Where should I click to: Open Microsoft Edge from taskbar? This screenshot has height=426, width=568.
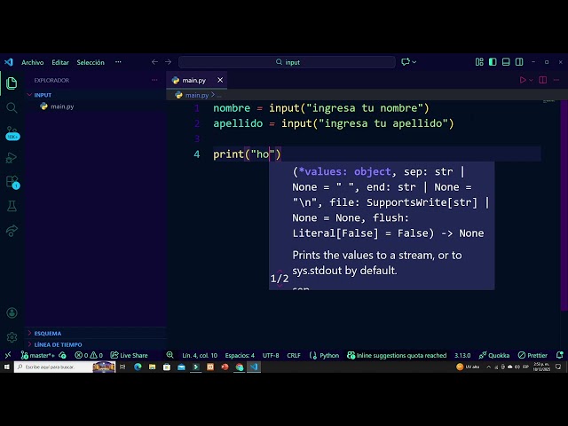click(x=138, y=367)
